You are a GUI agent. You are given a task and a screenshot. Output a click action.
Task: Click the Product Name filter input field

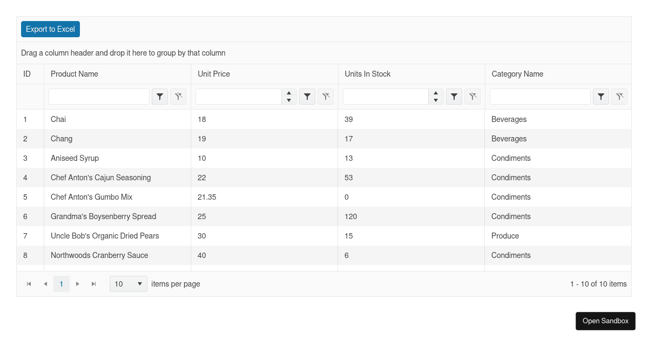coord(99,97)
